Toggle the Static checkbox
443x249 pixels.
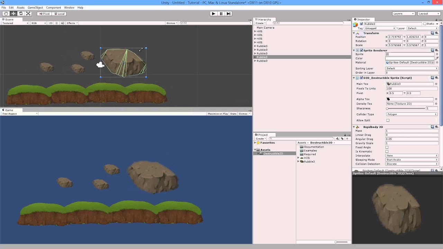point(425,24)
